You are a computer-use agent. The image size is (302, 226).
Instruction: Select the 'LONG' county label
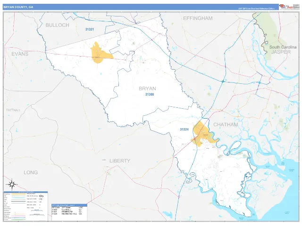31,172
